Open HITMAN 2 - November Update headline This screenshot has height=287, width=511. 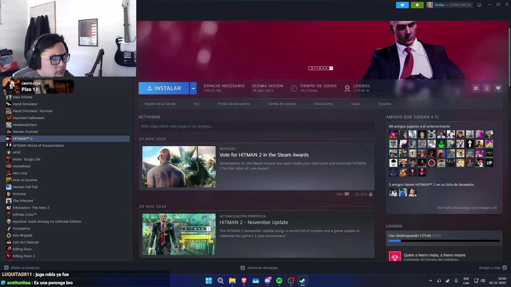(254, 222)
